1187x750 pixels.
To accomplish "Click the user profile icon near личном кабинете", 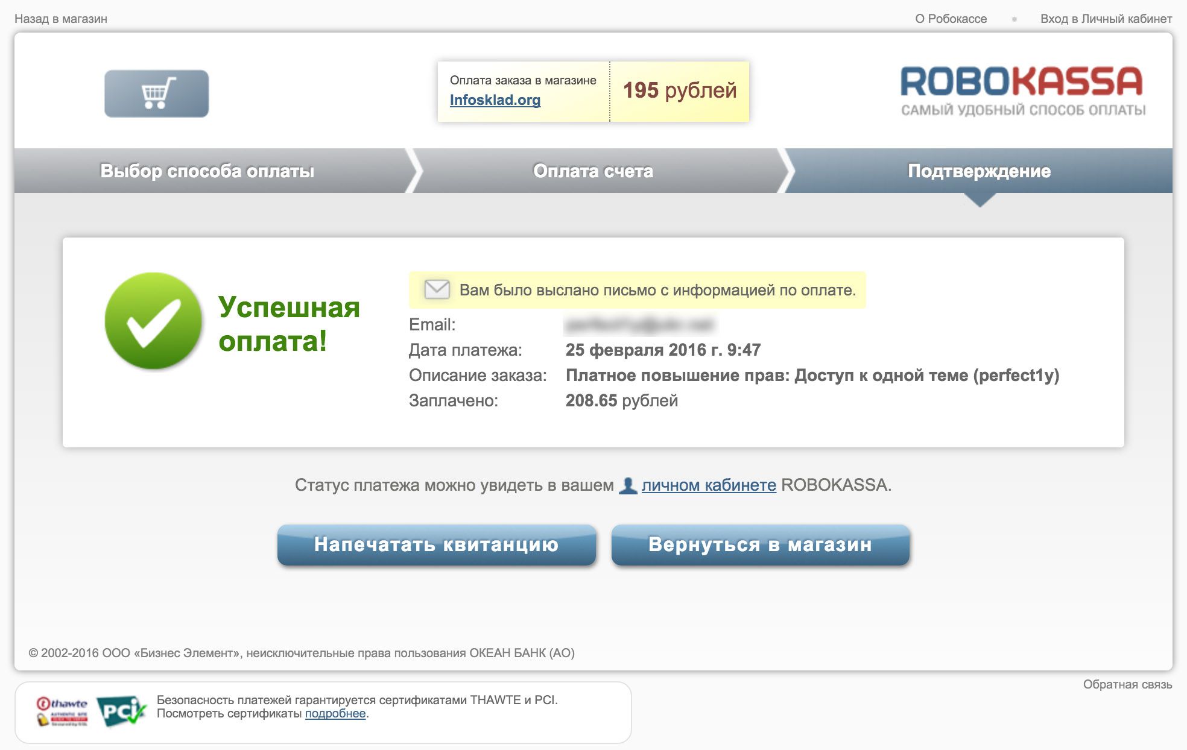I will [628, 485].
